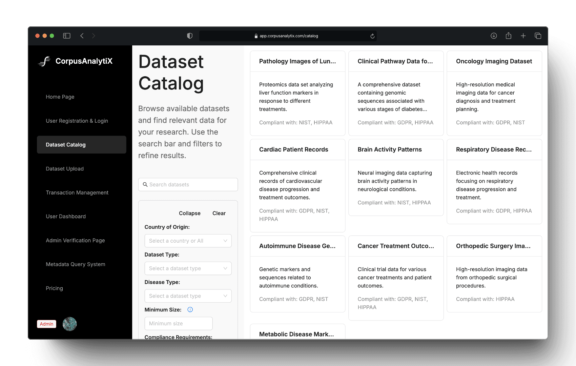Viewport: 576px width, 366px height.
Task: Click the browser address bar URL
Action: coord(289,36)
